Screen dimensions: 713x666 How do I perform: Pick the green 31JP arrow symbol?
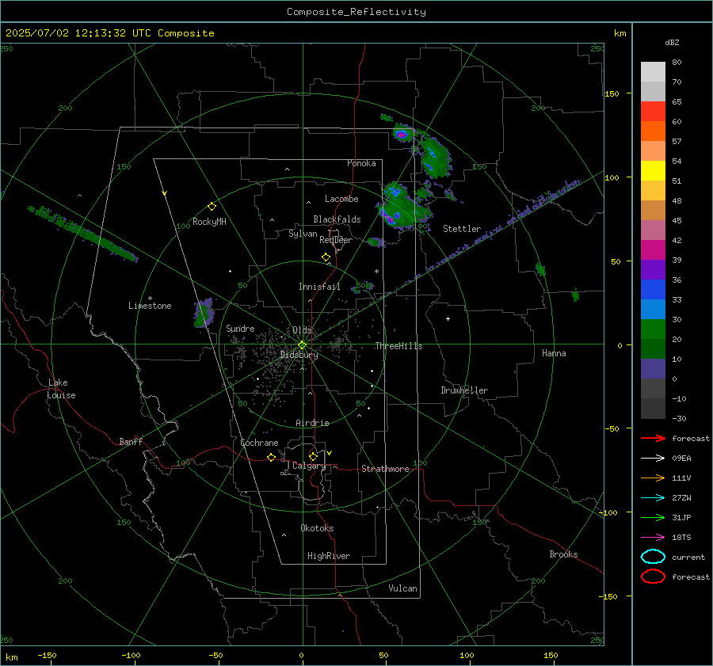click(653, 517)
